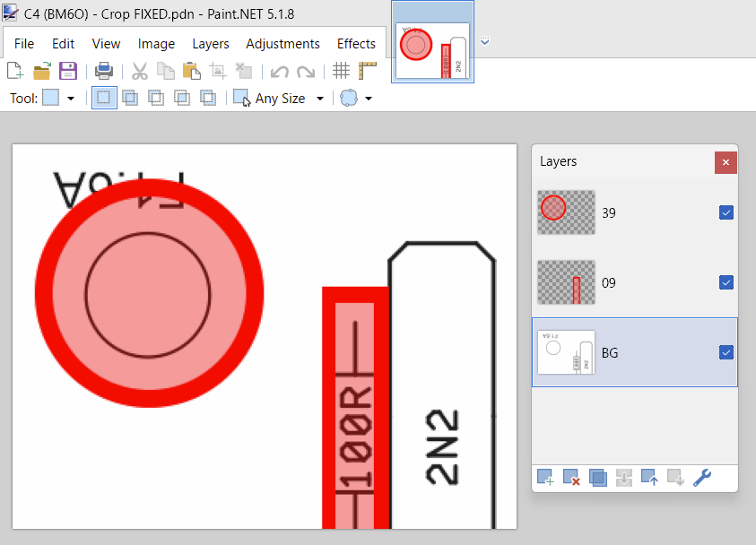Crop to selection icon
Image resolution: width=756 pixels, height=545 pixels.
tap(217, 71)
